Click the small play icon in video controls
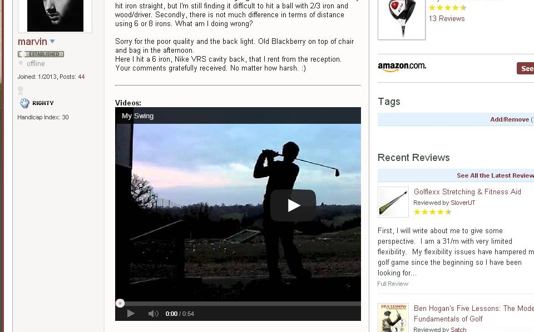Screen dimensions: 534x332 pos(131,314)
